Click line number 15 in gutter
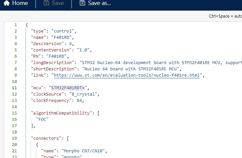This screenshot has width=242, height=158. [x=14, y=113]
